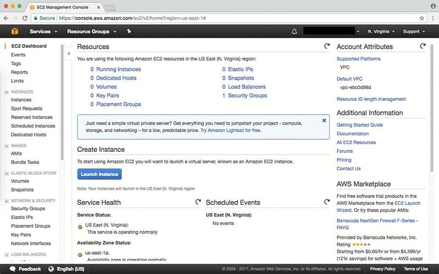439x274 pixels.
Task: Open the N. Virginia region dropdown
Action: tap(381, 31)
